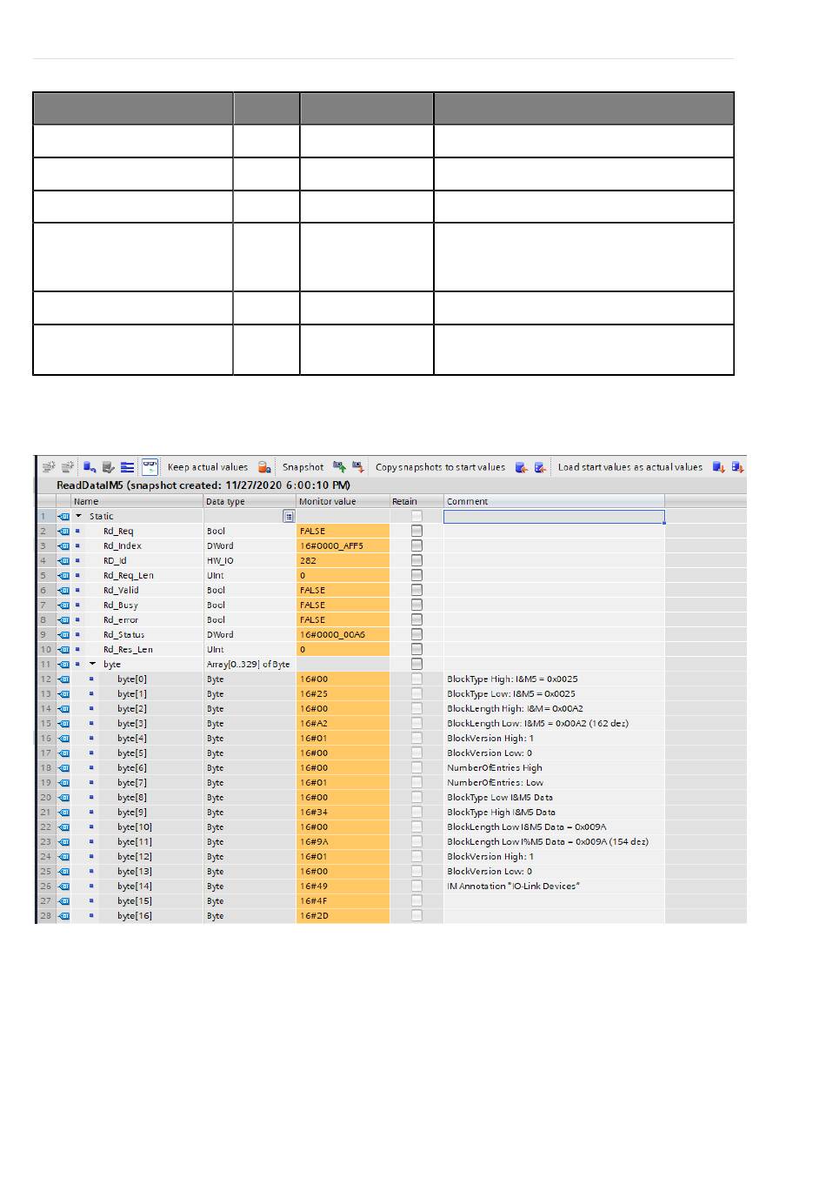Click the tag icon on RD_Id row
Viewport: 826px width, 1191px height.
(63, 561)
